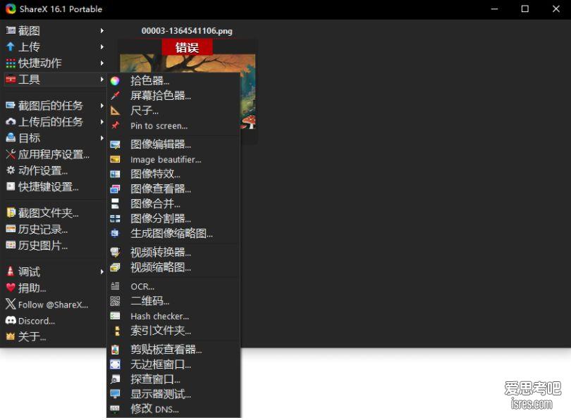Click the 尺子 ruler icon
This screenshot has height=420, width=571.
pyautogui.click(x=115, y=110)
